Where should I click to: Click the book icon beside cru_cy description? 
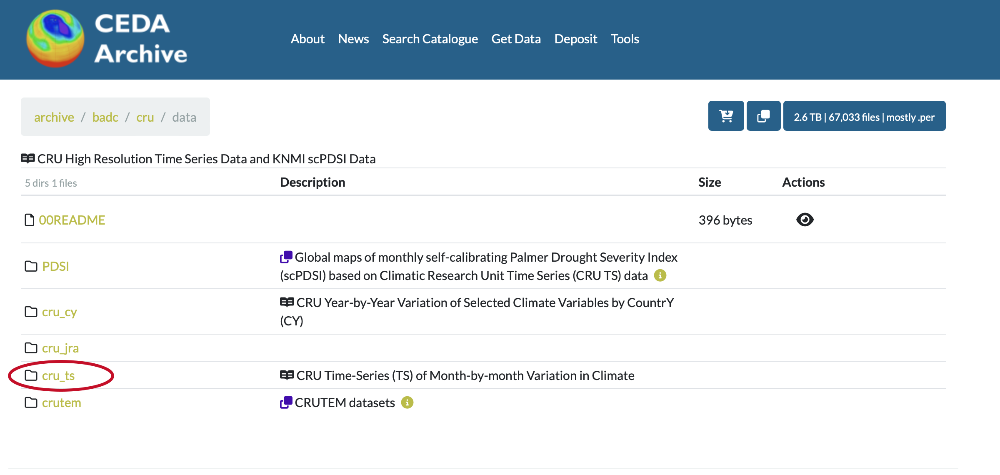[287, 302]
